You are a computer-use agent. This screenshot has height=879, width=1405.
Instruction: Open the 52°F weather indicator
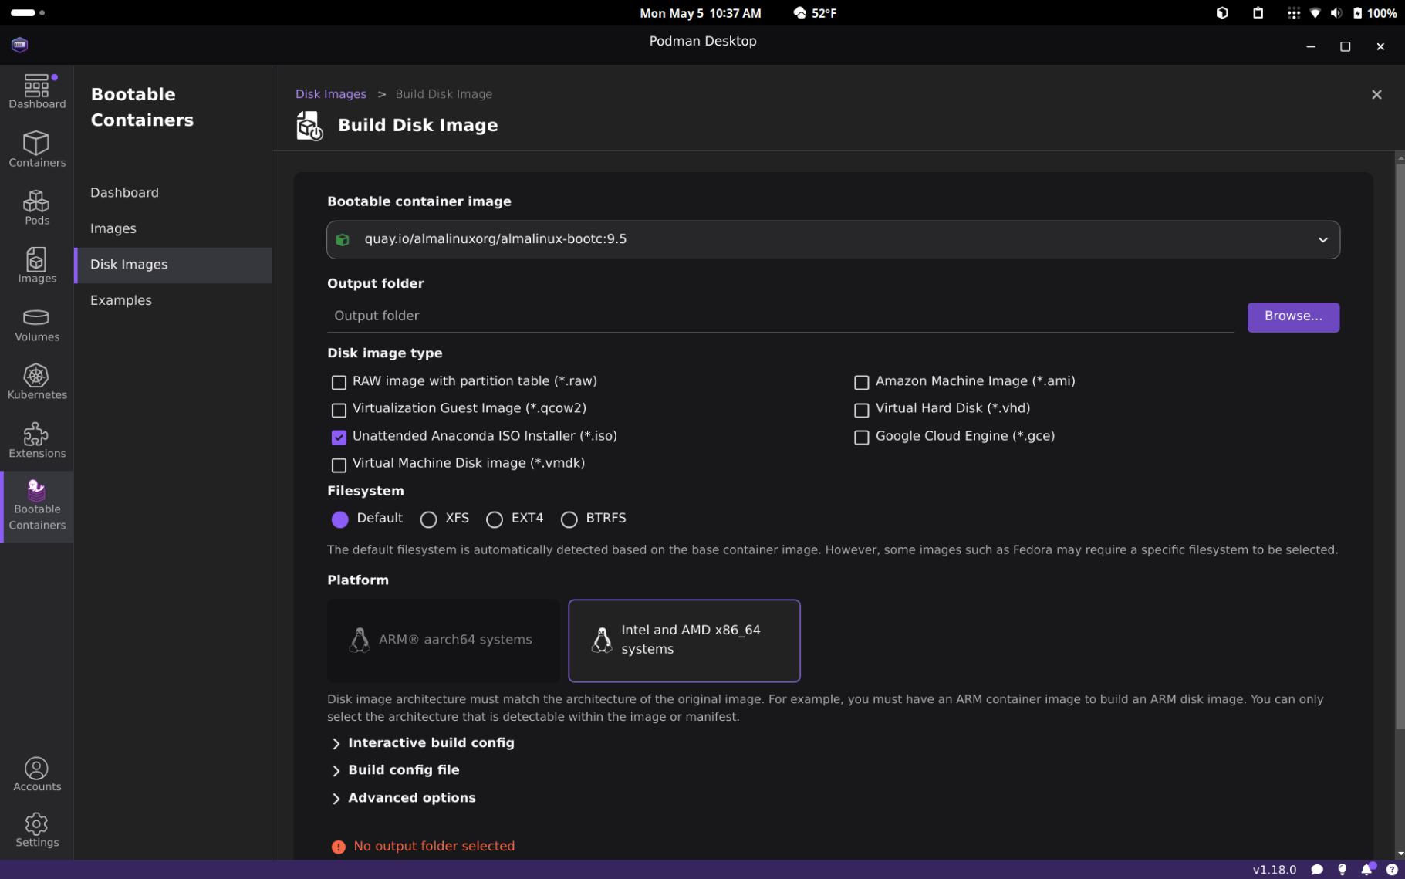click(x=815, y=13)
